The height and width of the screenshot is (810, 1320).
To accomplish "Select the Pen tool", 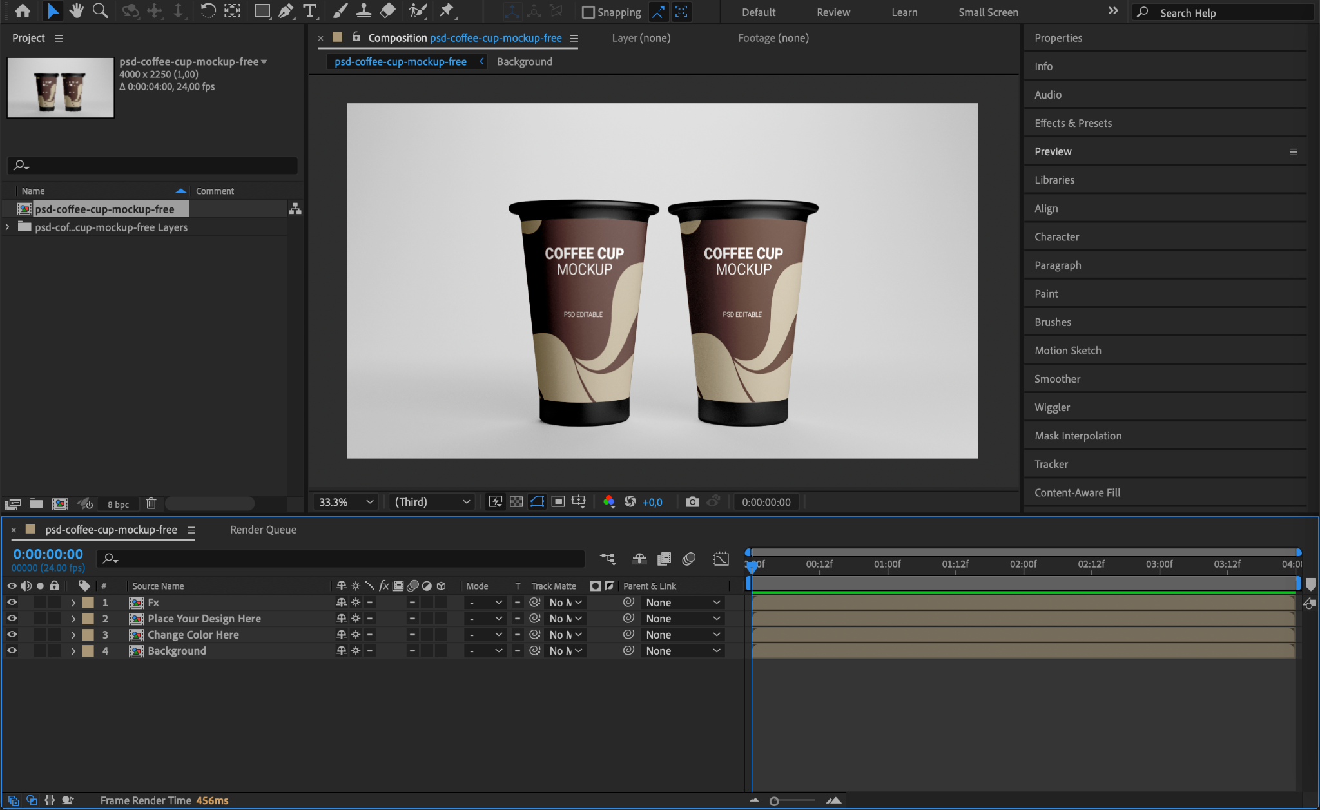I will [286, 10].
